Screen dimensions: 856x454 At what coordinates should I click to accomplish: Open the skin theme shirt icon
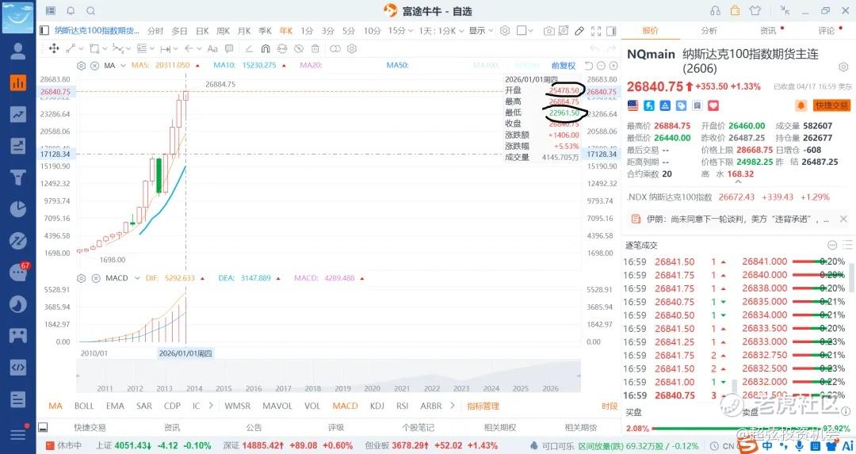coord(755,10)
